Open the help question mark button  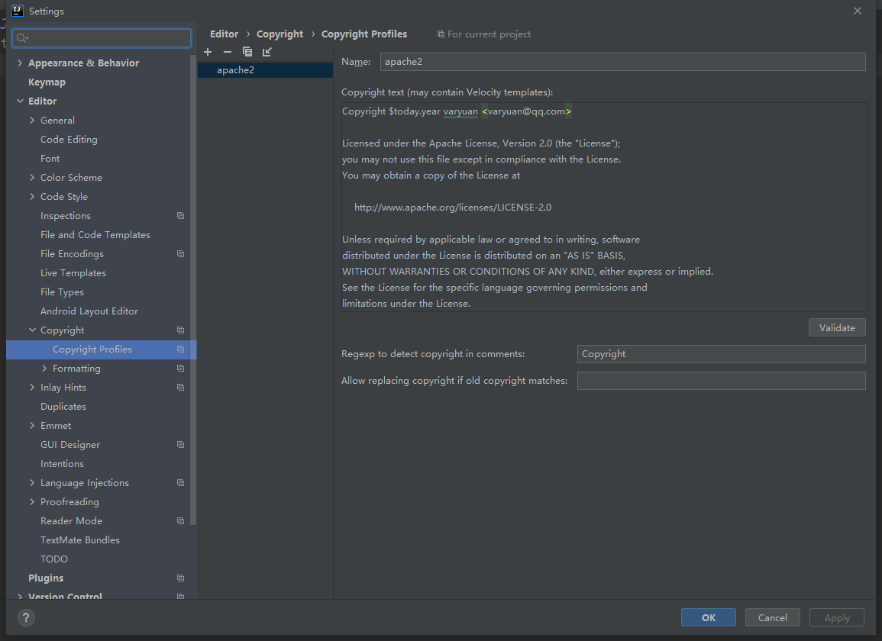[x=26, y=617]
